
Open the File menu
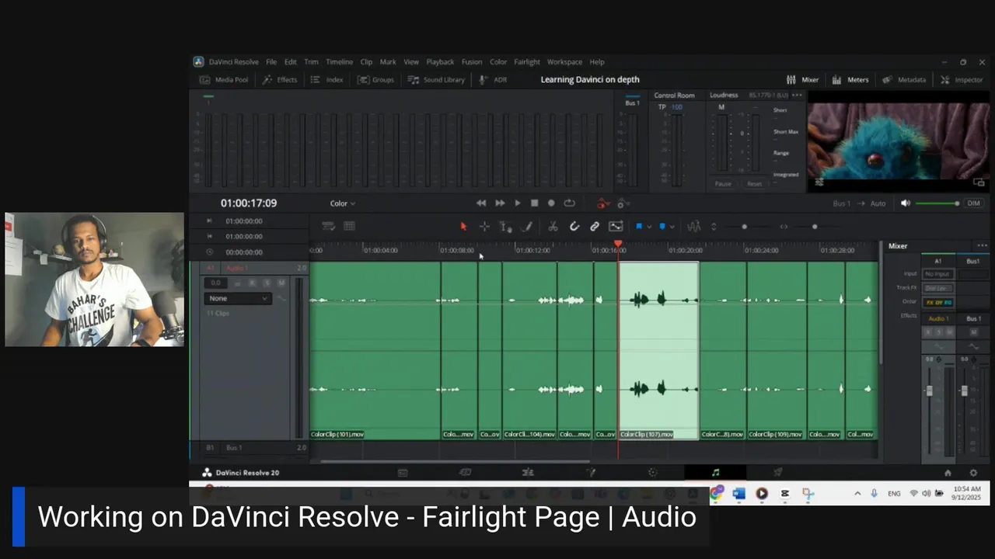click(x=271, y=62)
